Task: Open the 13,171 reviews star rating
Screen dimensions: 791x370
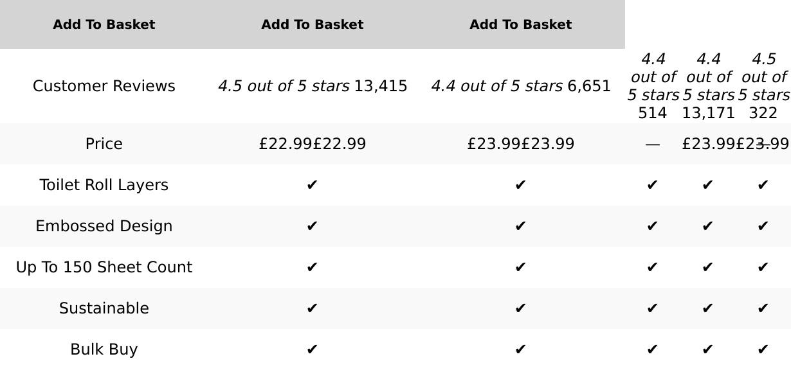Action: (708, 86)
